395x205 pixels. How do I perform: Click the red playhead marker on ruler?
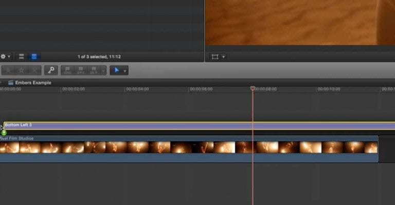(253, 88)
